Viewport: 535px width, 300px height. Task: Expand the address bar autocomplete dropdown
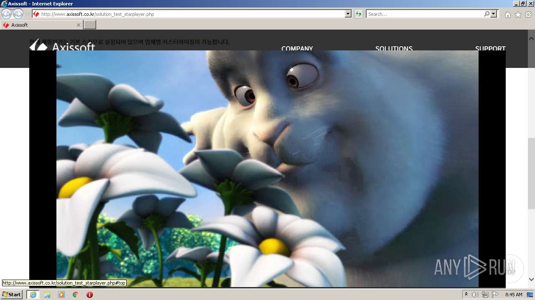click(x=348, y=14)
